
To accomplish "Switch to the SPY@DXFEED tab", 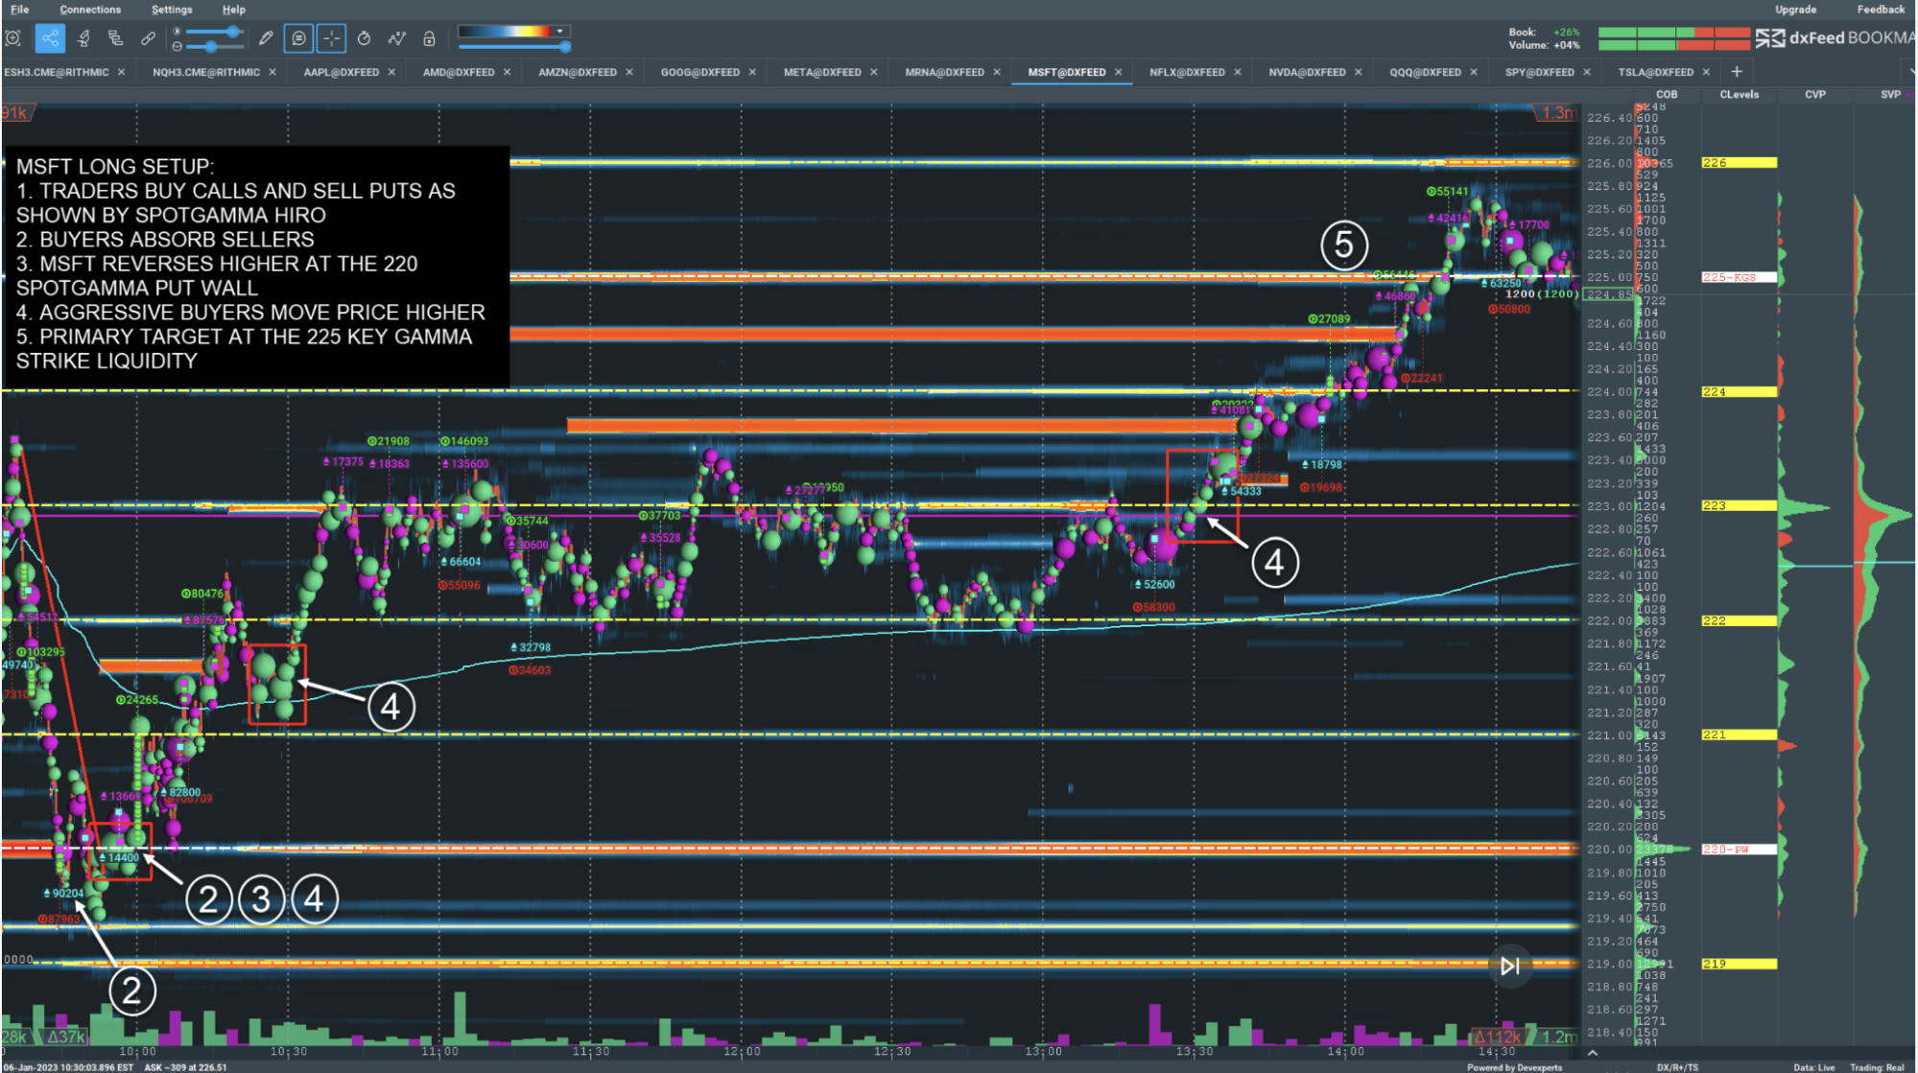I will (1540, 72).
